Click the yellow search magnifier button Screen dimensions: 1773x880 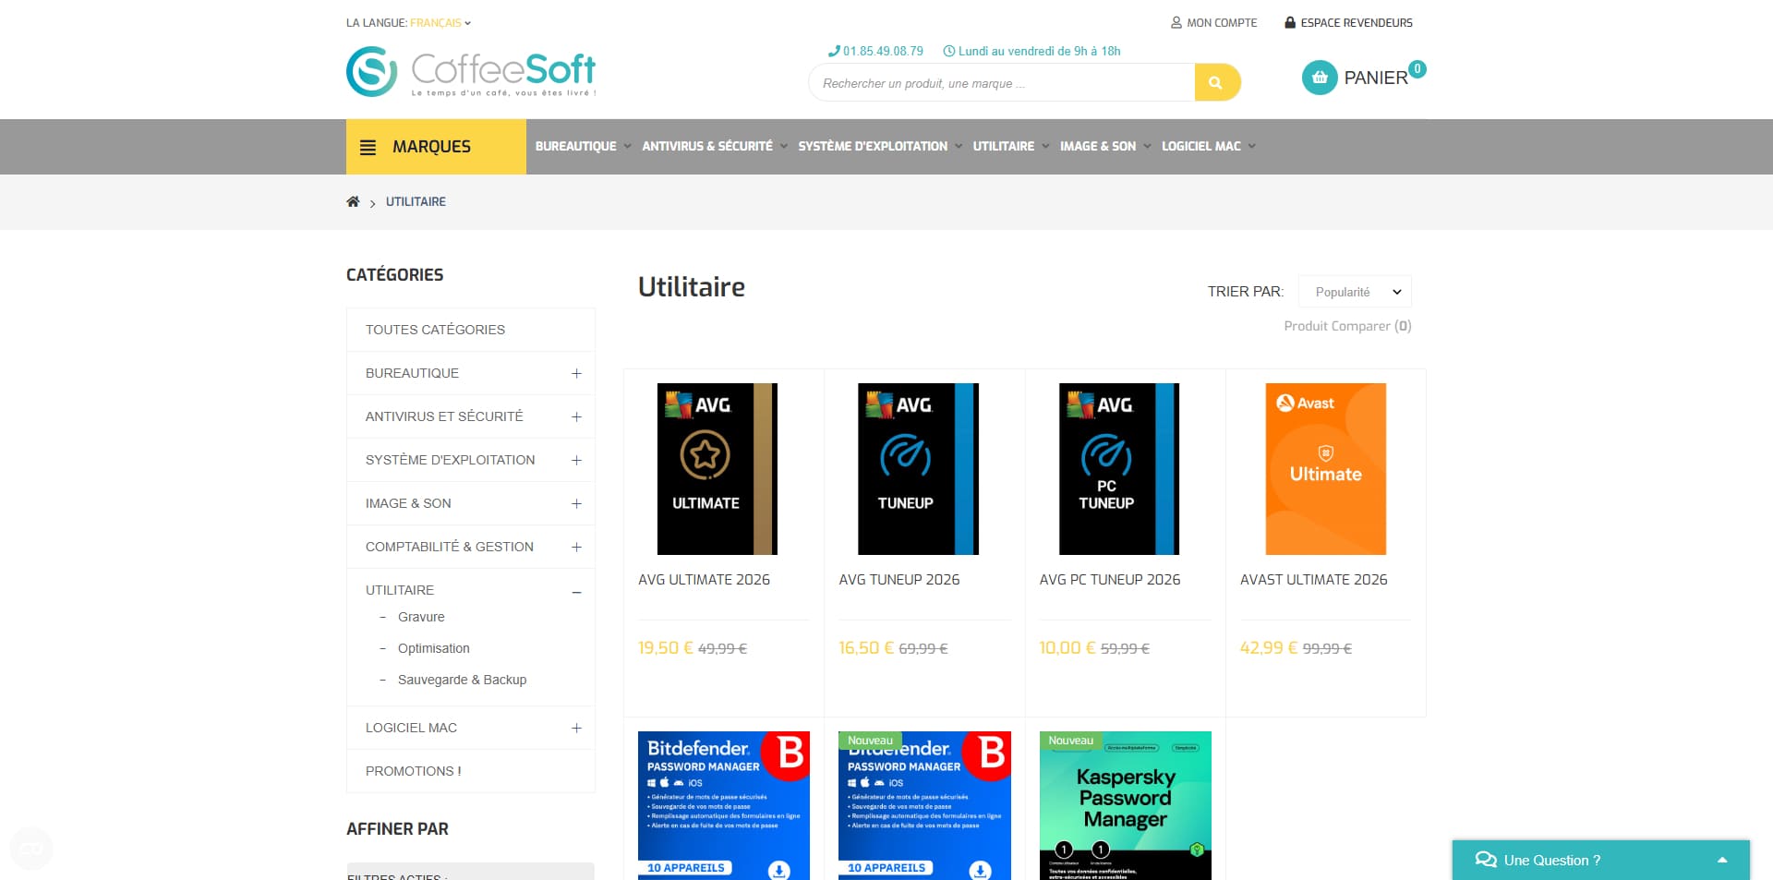click(1216, 82)
